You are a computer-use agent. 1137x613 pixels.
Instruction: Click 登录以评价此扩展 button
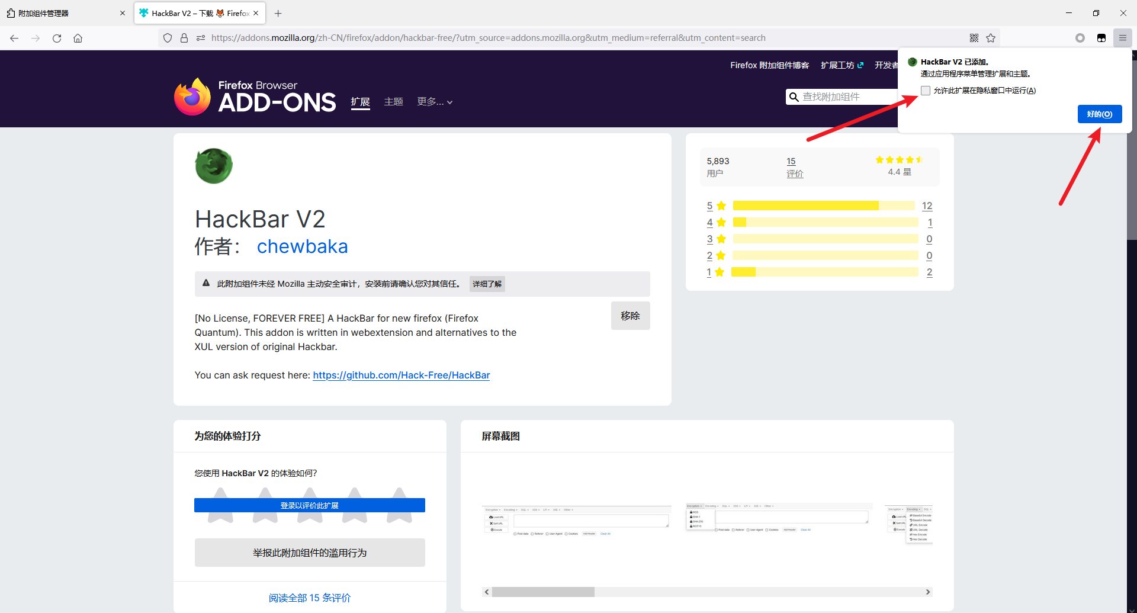pyautogui.click(x=310, y=505)
